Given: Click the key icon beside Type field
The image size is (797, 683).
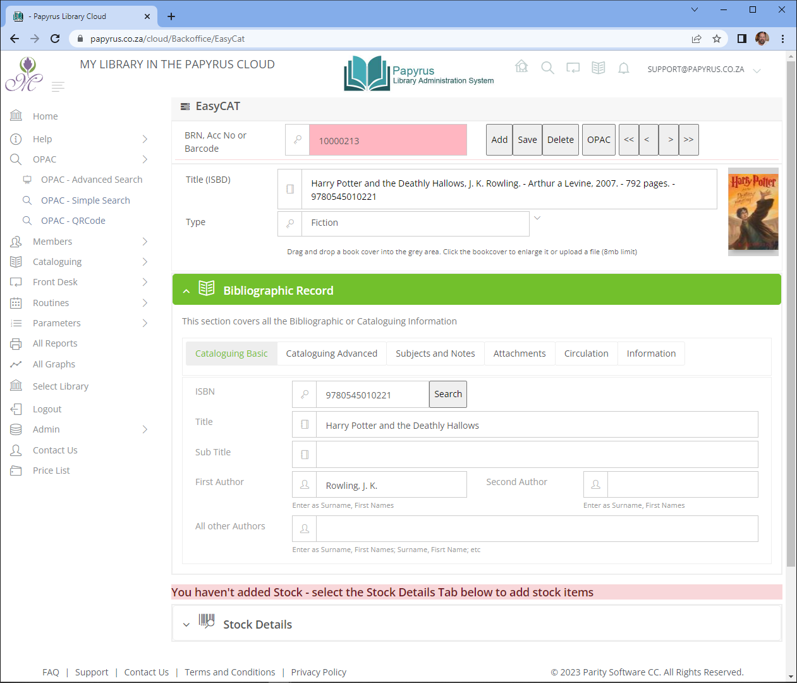Looking at the screenshot, I should 290,223.
